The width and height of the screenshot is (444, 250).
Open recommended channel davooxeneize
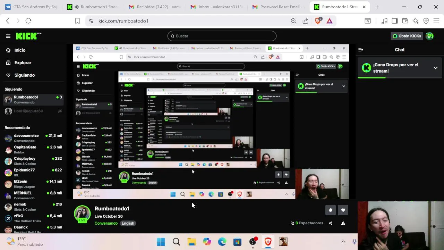33,138
